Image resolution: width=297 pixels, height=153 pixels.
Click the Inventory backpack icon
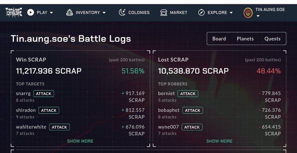click(x=70, y=12)
